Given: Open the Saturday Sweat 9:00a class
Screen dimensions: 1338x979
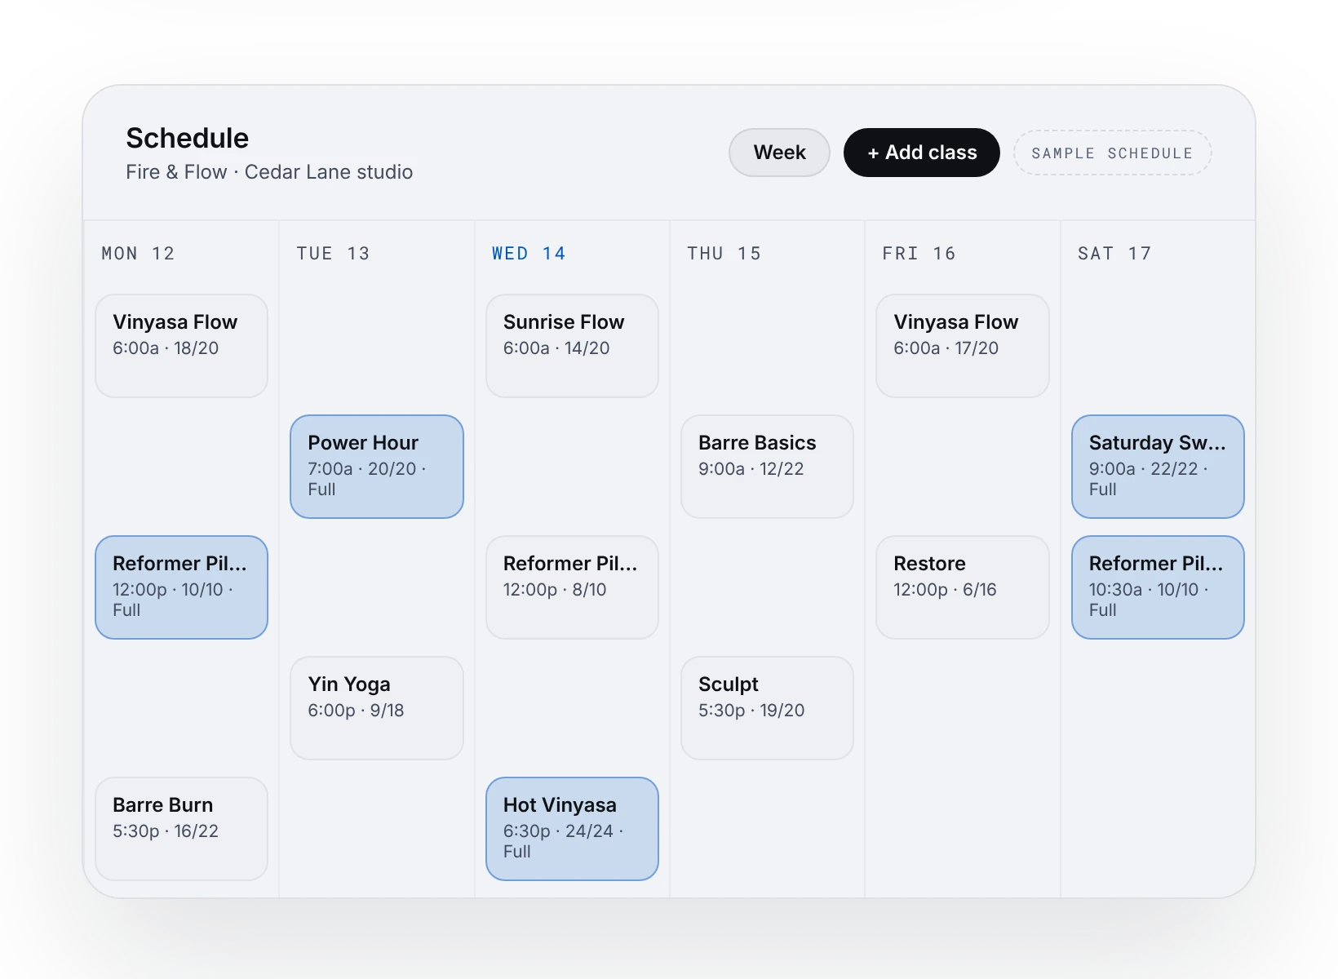Looking at the screenshot, I should (1158, 467).
